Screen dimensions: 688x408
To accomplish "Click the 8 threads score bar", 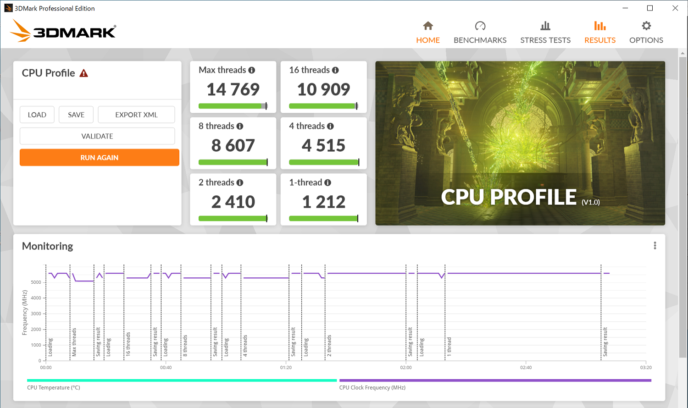I will pyautogui.click(x=233, y=162).
